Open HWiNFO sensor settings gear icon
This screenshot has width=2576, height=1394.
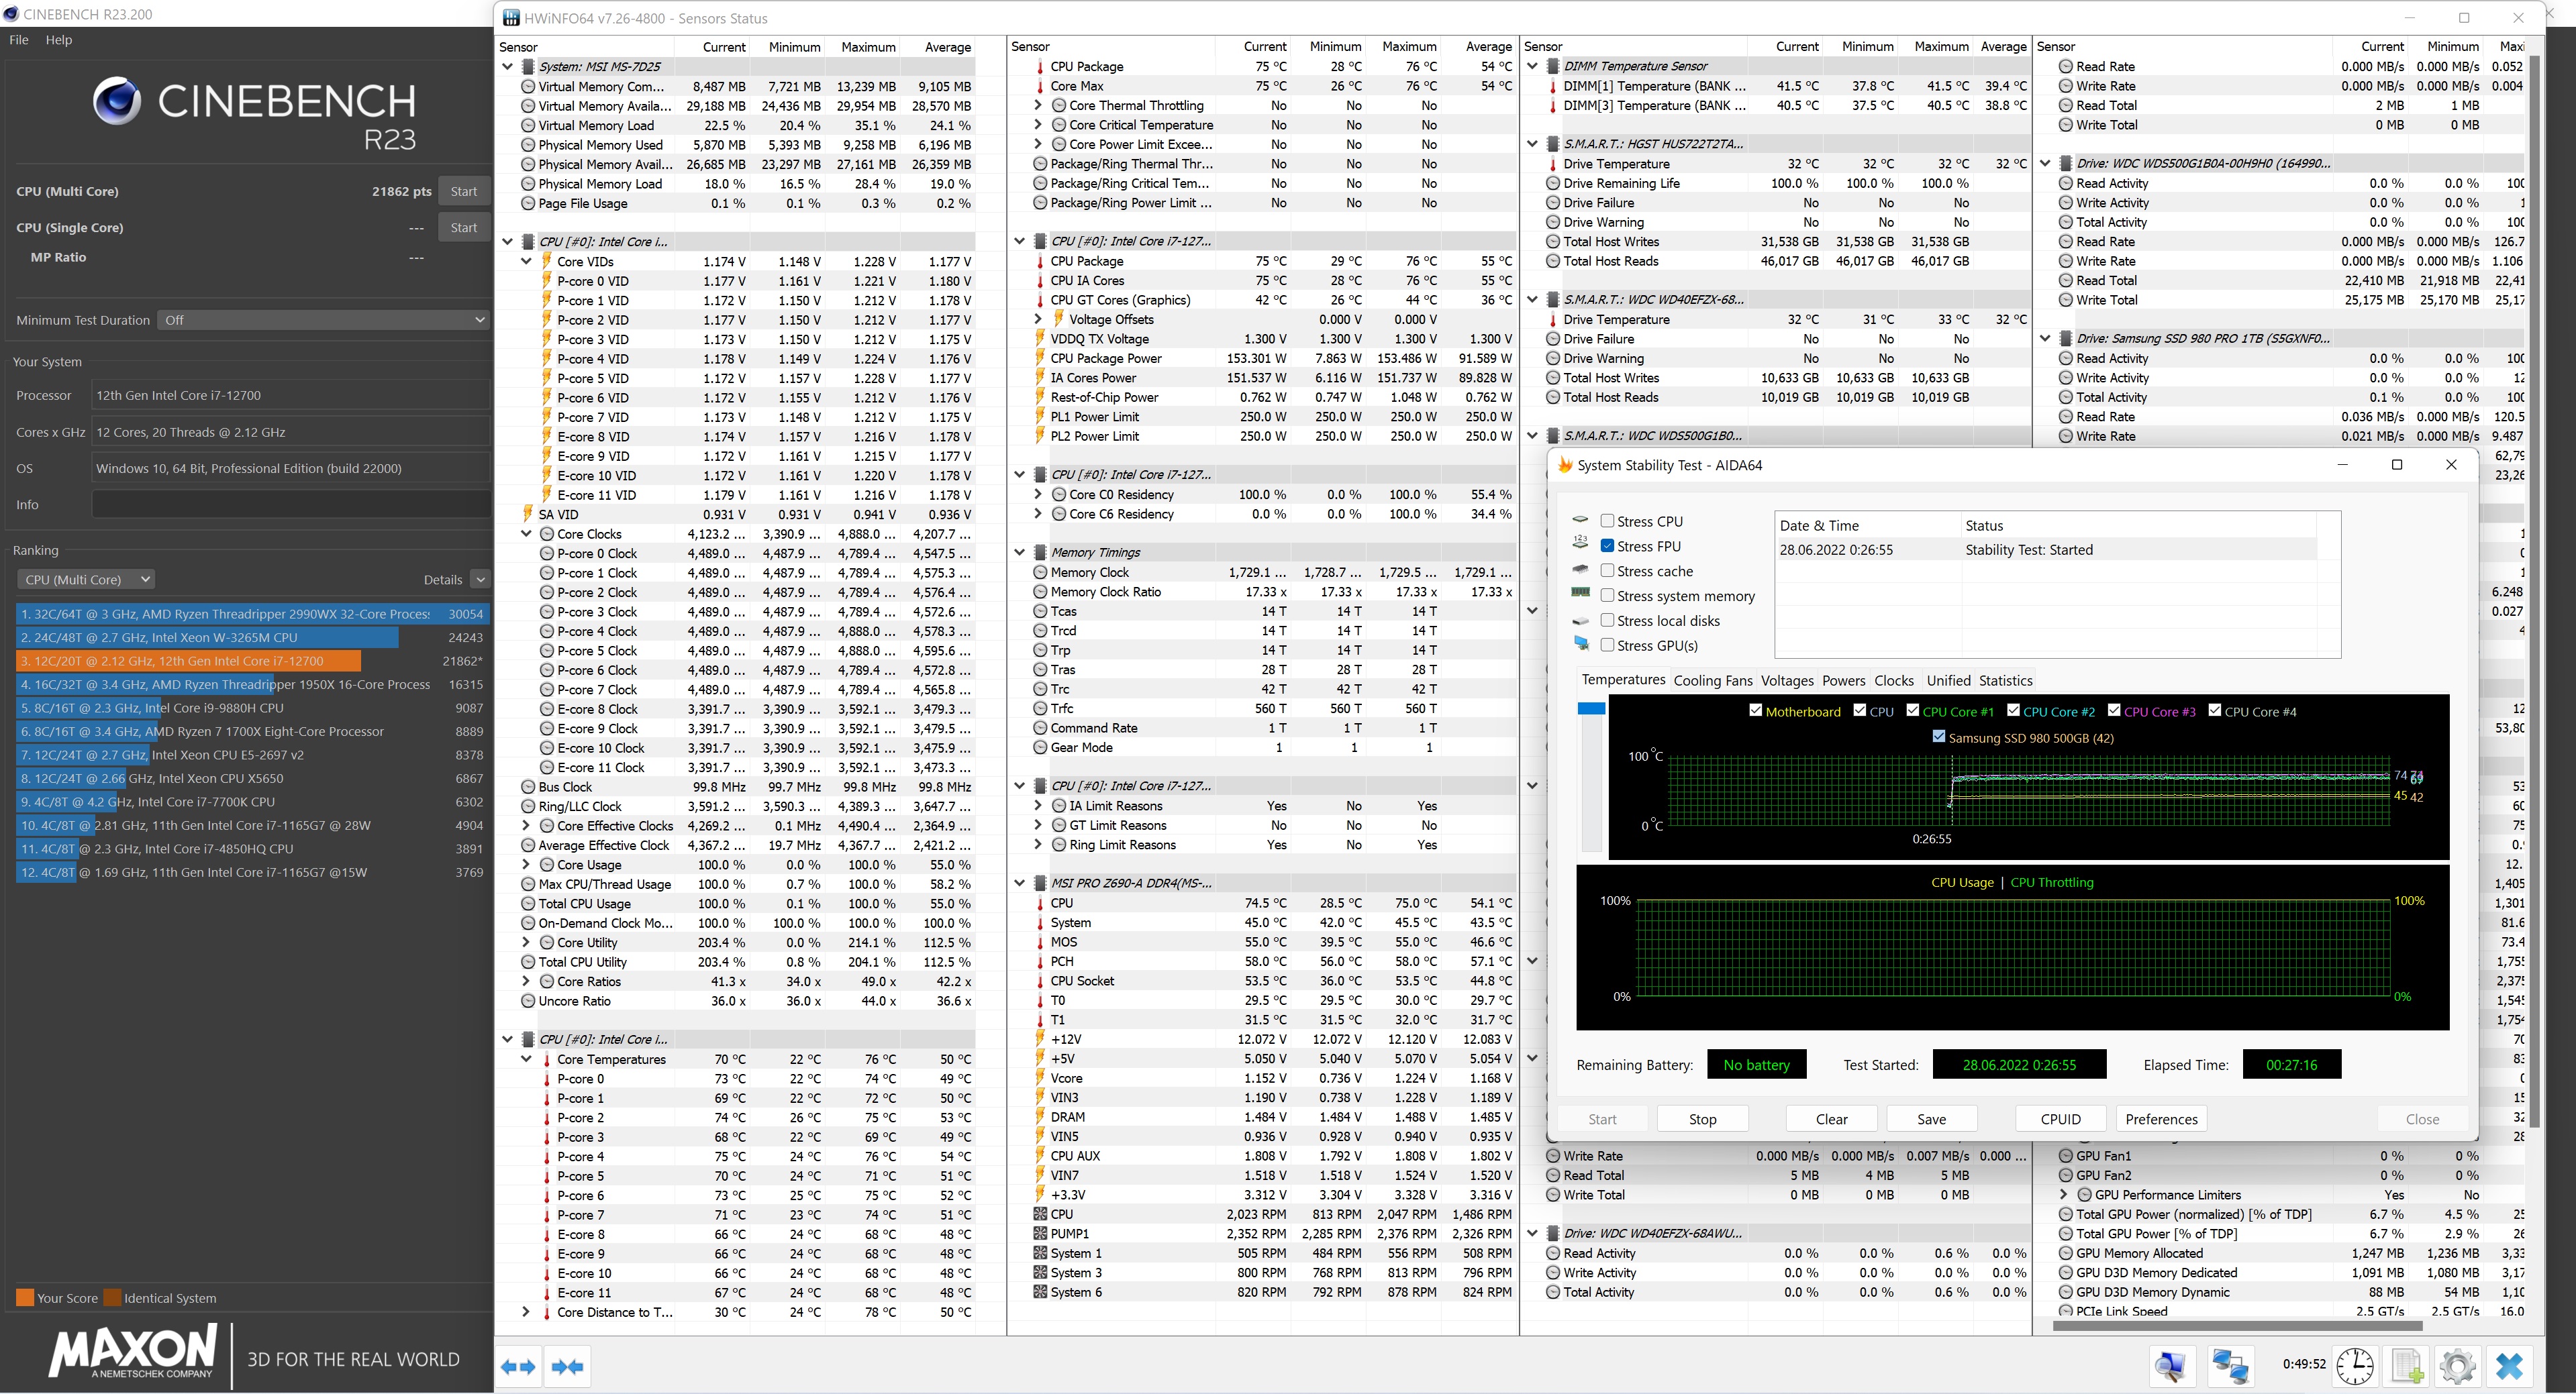tap(2457, 1365)
